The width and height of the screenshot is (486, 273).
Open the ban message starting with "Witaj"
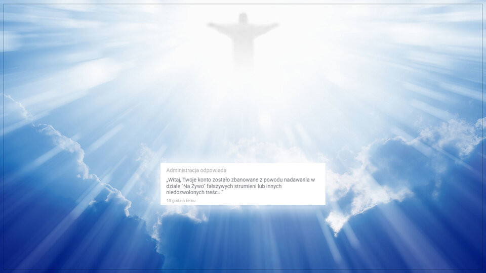tap(240, 186)
